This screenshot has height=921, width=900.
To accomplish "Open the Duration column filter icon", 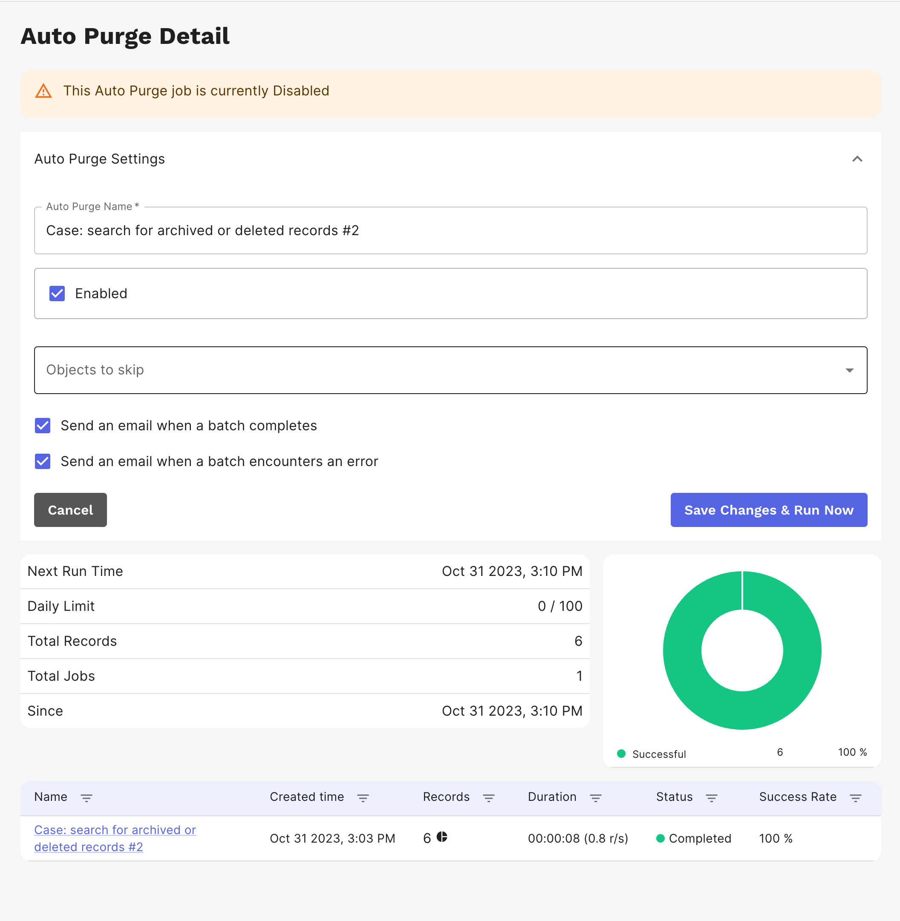I will point(595,797).
